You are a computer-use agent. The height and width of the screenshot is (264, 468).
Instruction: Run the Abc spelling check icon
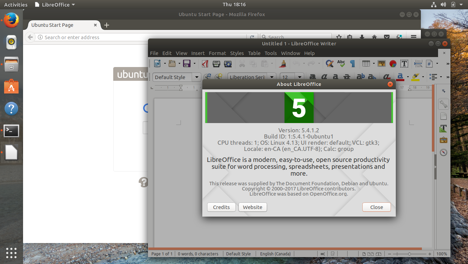(341, 64)
